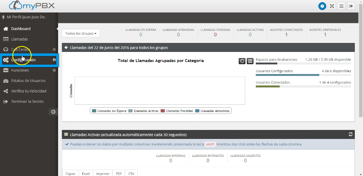Click the logout arrow icon in header
The image size is (363, 176).
coord(351,6)
